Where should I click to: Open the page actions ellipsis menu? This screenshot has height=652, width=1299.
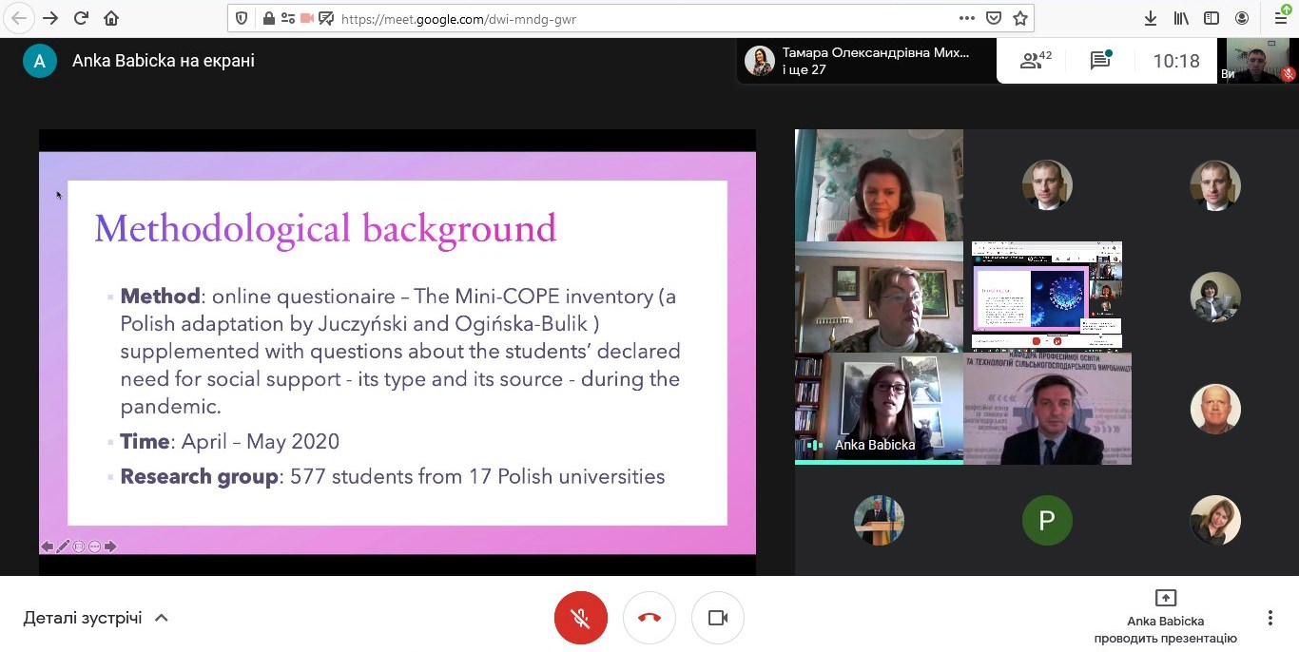pyautogui.click(x=966, y=18)
